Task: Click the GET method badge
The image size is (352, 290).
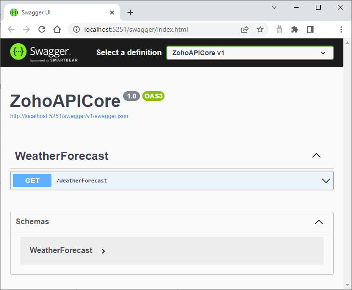Action: pyautogui.click(x=32, y=181)
